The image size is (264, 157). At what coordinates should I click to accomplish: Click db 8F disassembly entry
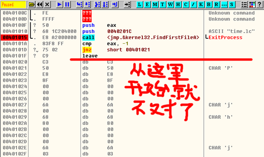point(98,80)
